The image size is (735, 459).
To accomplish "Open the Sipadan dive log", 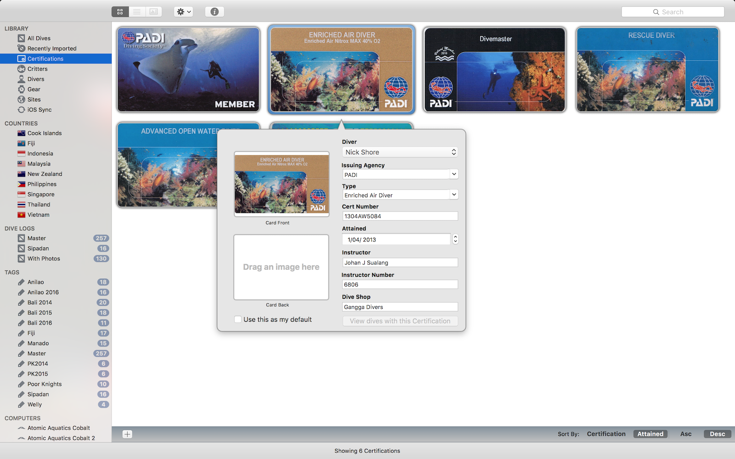I will point(38,248).
